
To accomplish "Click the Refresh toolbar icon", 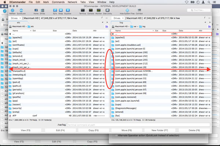I will 12,11.
